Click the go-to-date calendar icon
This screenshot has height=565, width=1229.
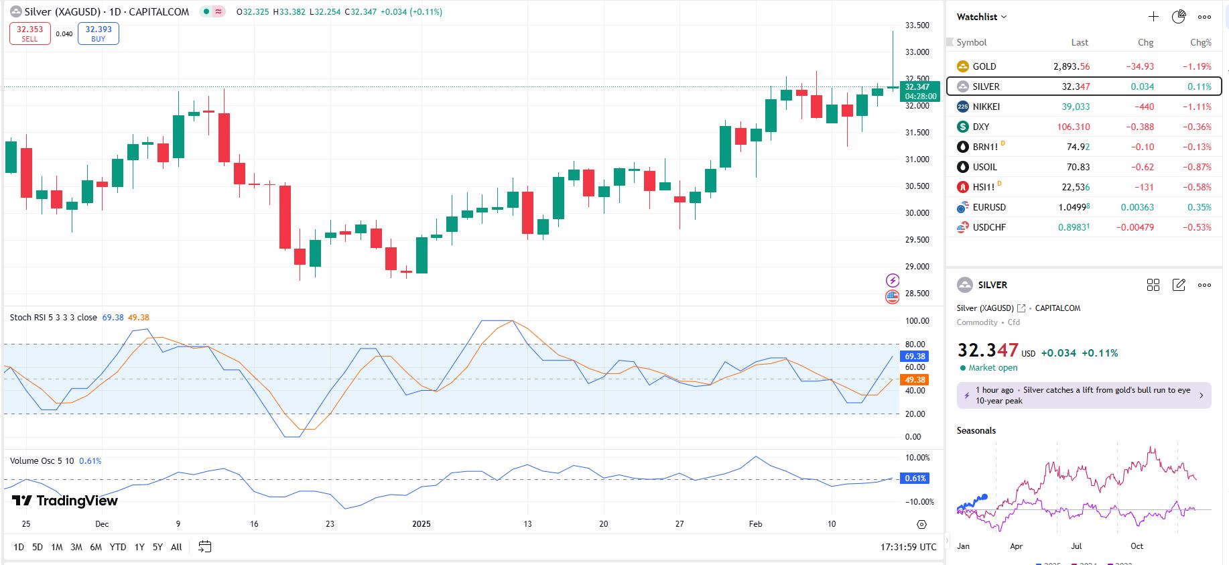[205, 547]
